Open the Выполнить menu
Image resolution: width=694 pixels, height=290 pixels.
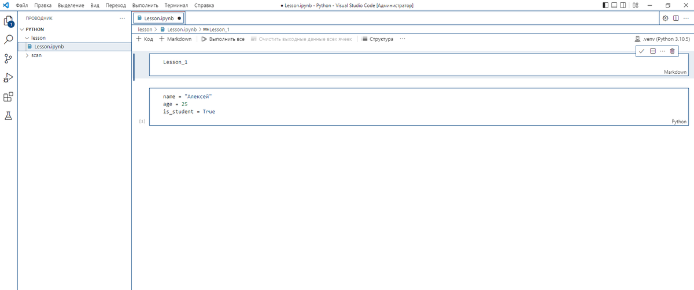[x=145, y=5]
